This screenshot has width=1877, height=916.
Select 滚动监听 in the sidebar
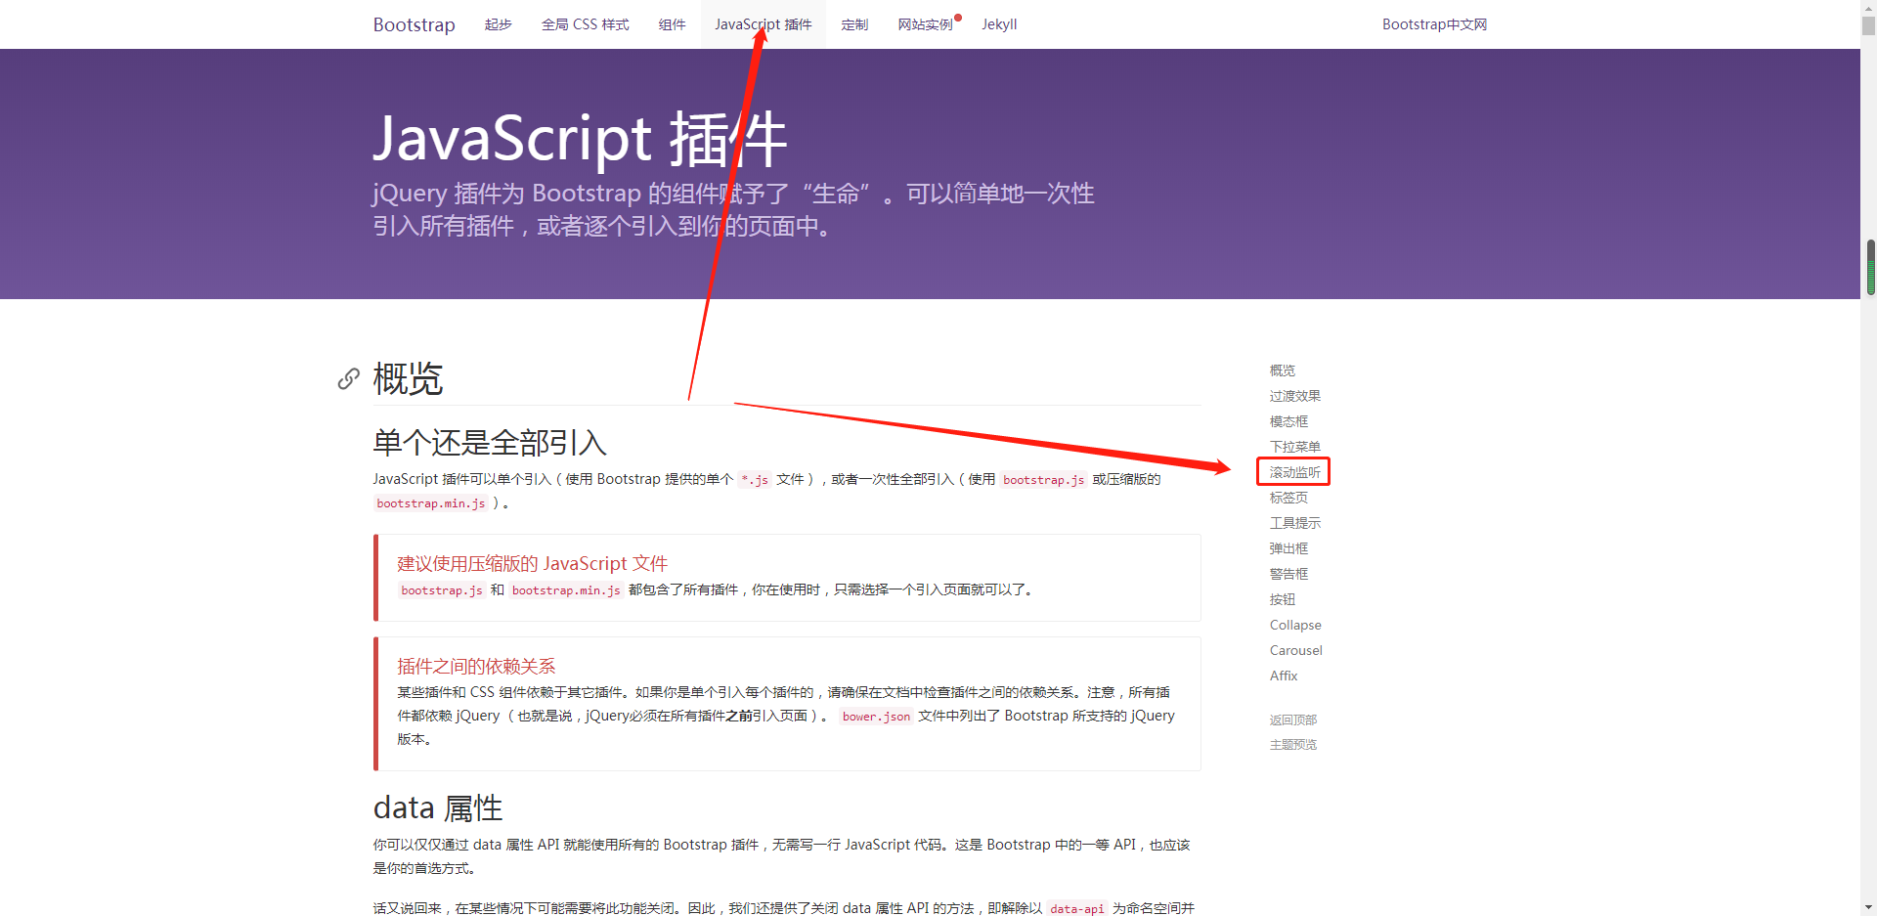tap(1295, 472)
